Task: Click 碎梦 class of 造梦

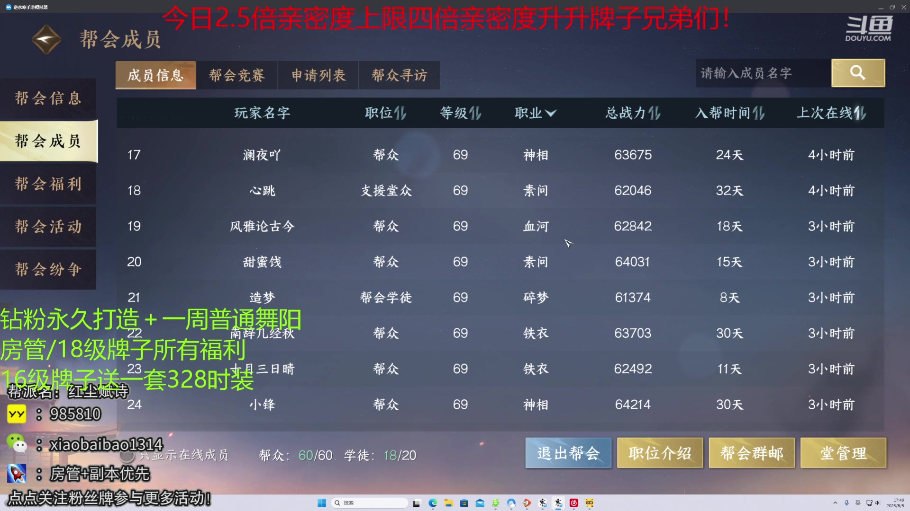Action: click(x=536, y=297)
